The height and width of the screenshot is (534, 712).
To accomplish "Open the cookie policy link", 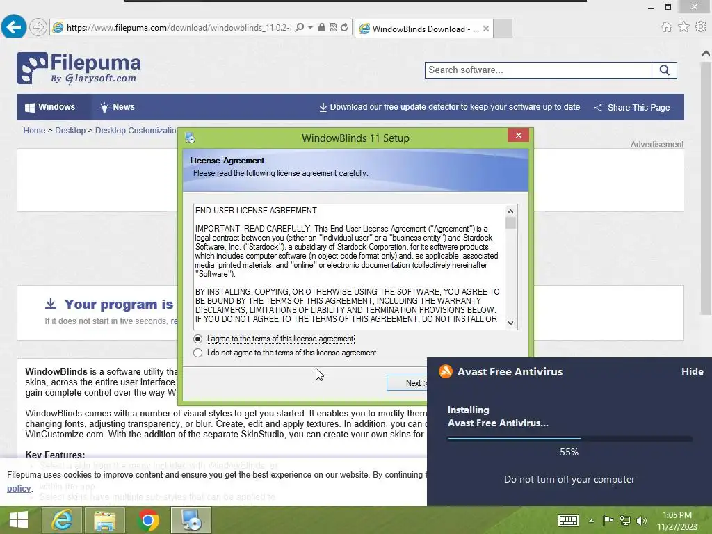I will click(x=19, y=489).
